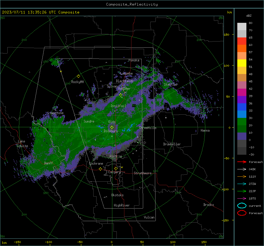
Task: Click the yellow diamond marker below Cochrane
Action: point(101,169)
